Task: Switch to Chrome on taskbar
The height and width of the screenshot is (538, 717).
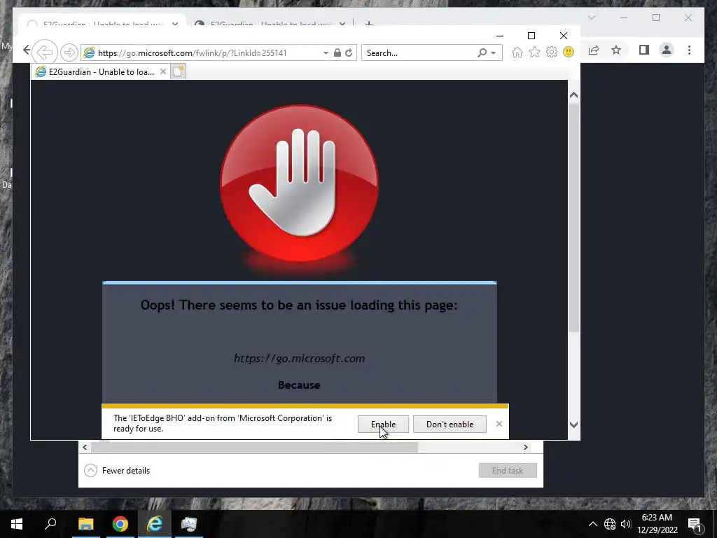Action: [x=120, y=524]
